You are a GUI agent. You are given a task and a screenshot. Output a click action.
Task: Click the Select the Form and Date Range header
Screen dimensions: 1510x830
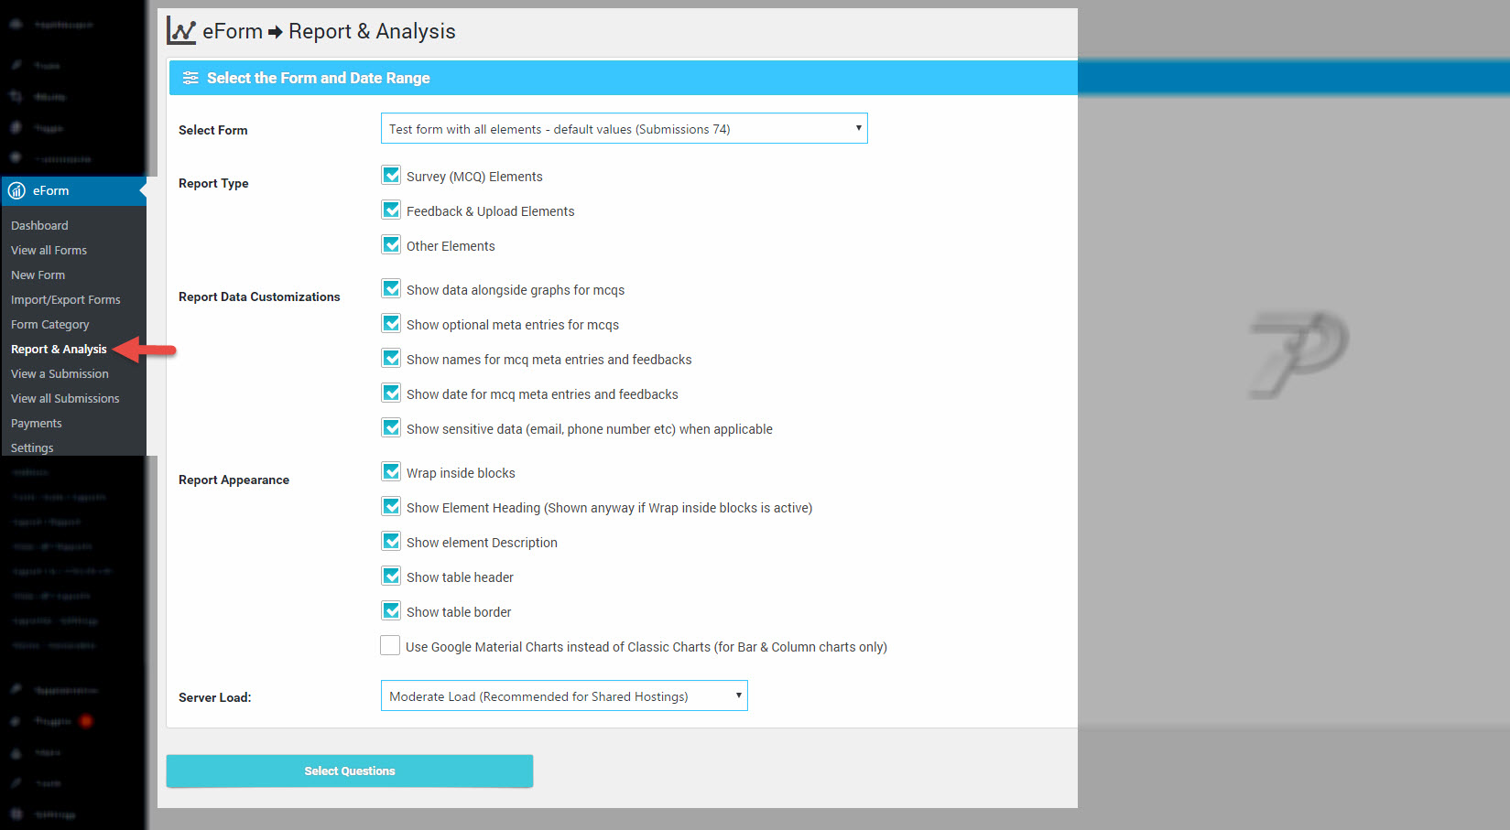(x=318, y=79)
